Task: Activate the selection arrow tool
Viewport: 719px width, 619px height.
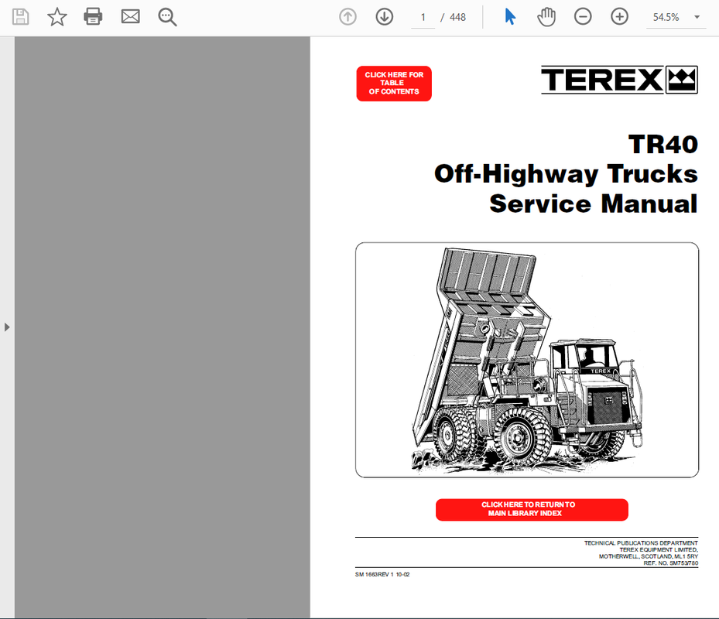Action: (510, 17)
